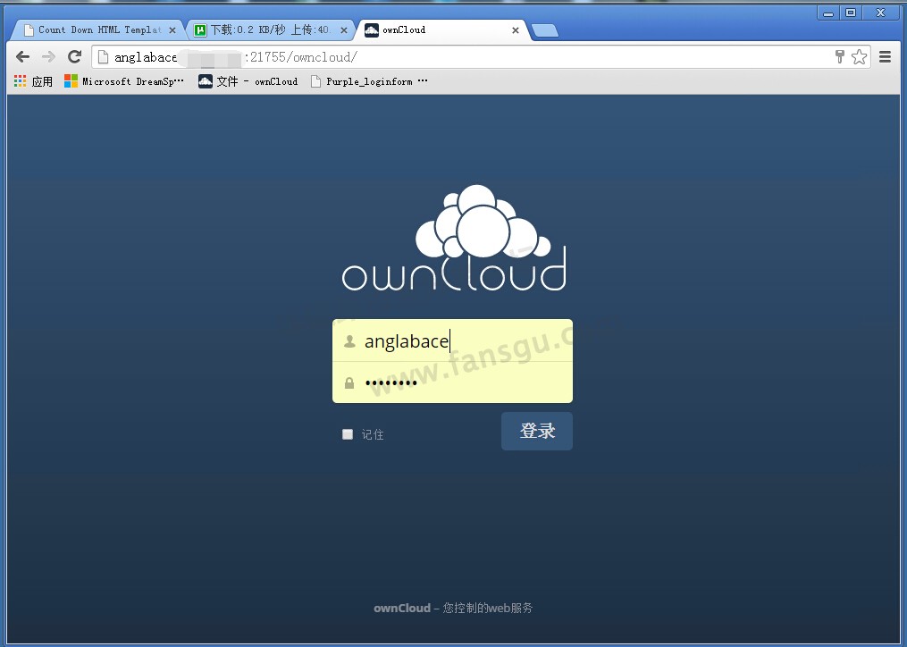Click the browser back arrow
Screen dimensions: 907x647
point(22,56)
